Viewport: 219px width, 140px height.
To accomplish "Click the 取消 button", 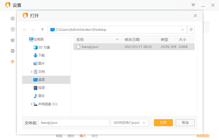I will (185, 123).
